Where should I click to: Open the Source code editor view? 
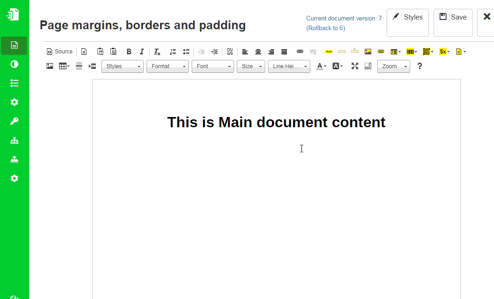tap(59, 51)
